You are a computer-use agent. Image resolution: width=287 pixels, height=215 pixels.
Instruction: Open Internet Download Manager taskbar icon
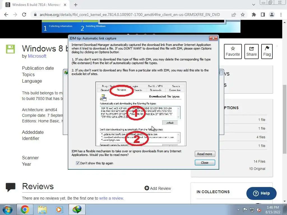point(77,209)
